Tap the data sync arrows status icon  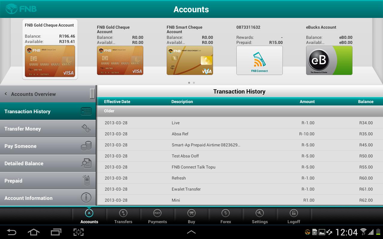tap(329, 232)
